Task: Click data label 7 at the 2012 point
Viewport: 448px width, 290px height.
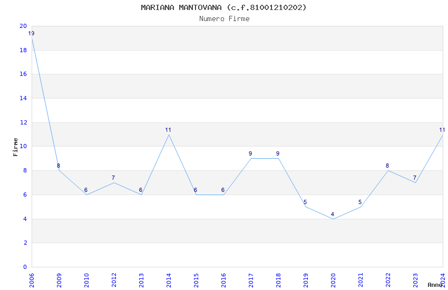Action: (x=113, y=178)
